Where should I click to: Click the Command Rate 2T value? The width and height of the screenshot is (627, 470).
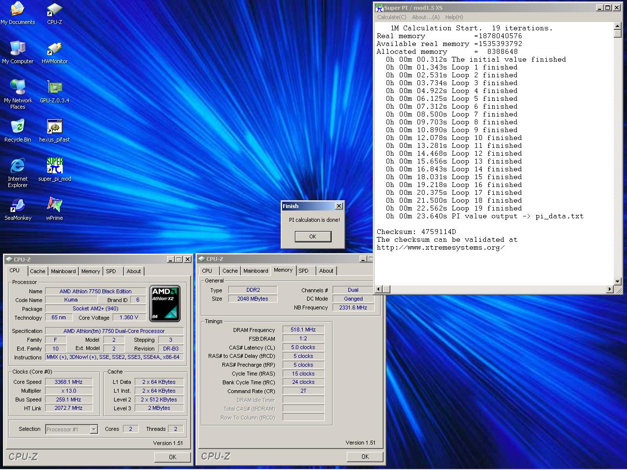click(303, 391)
